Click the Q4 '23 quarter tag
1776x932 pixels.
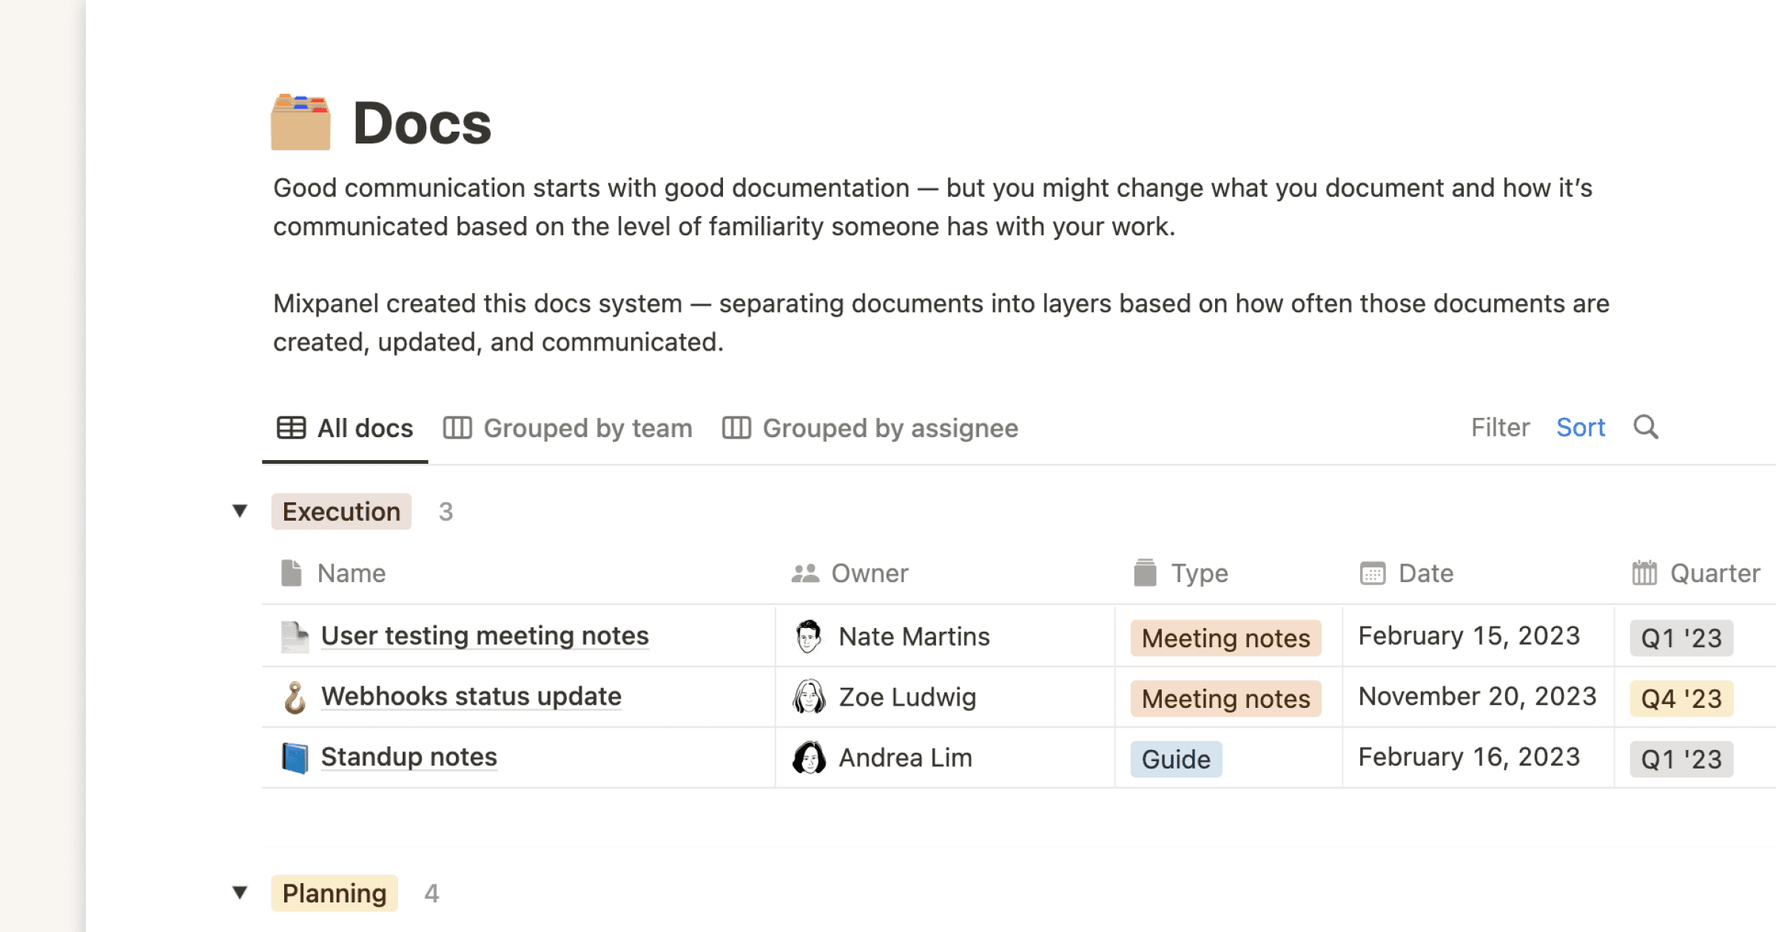(1681, 696)
